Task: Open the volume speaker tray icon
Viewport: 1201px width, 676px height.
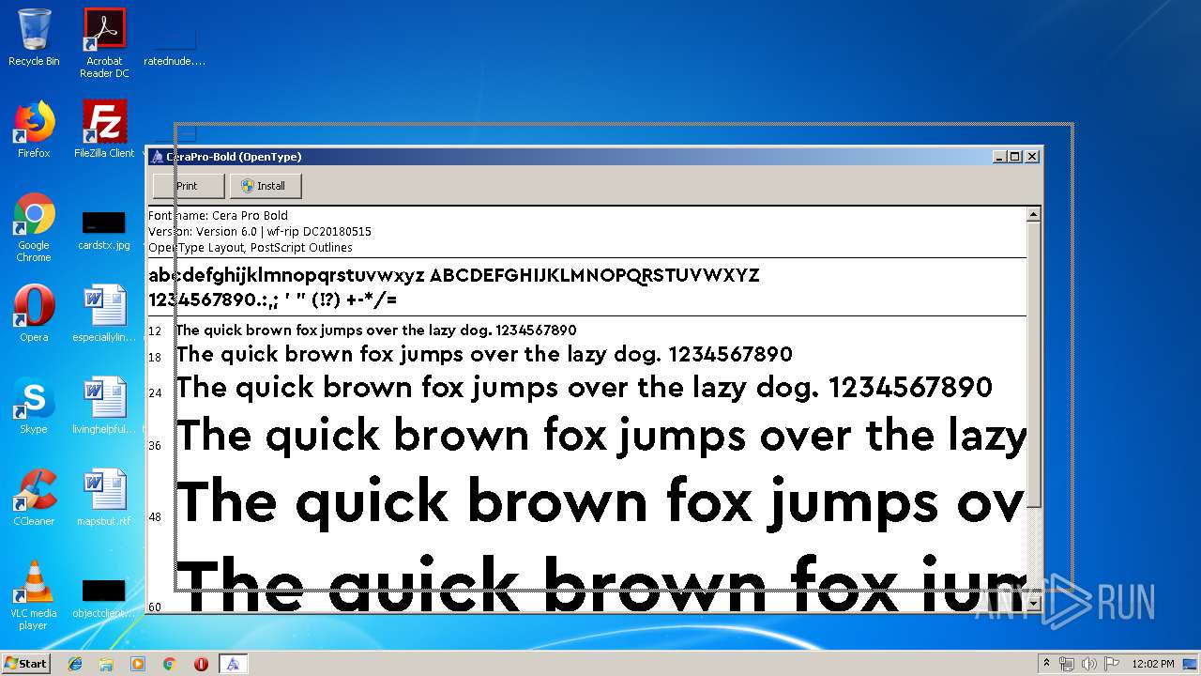Action: pos(1089,664)
